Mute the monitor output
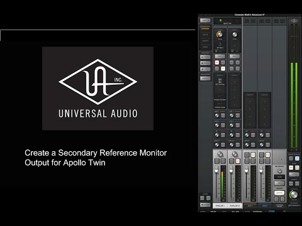Screen dimensions: 302x226 297,183
